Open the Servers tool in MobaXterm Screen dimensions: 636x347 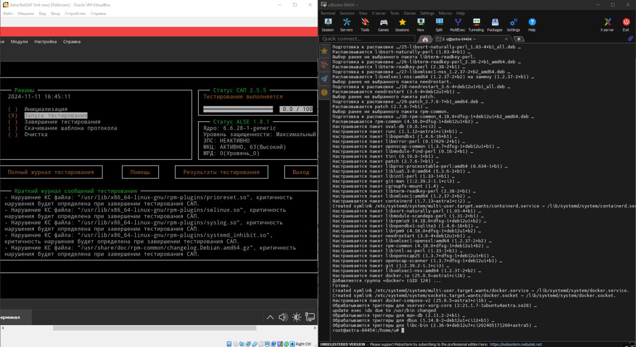[346, 25]
